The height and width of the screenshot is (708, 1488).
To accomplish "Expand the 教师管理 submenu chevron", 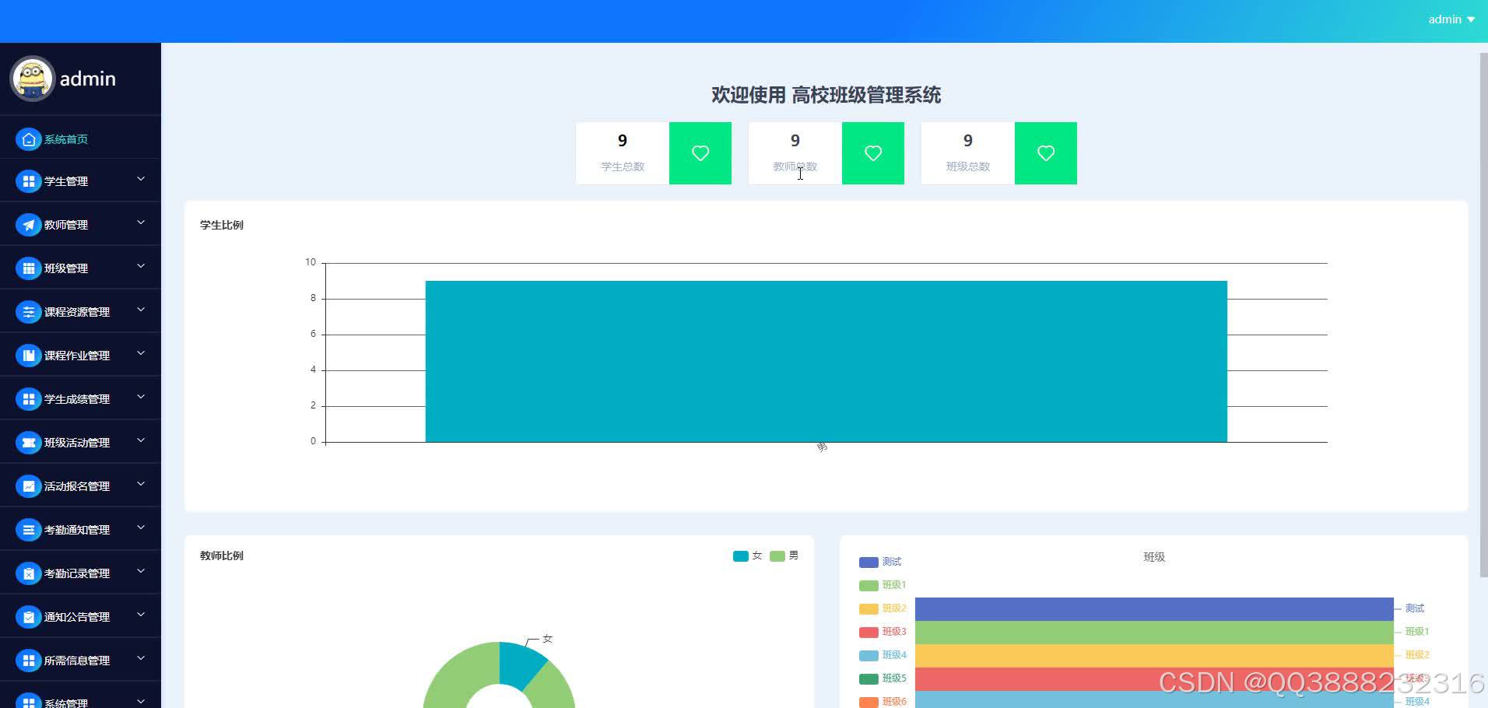I will click(x=141, y=223).
